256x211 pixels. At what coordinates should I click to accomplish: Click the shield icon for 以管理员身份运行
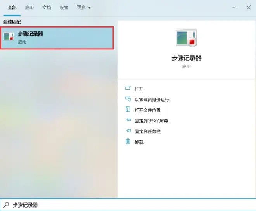[128, 99]
